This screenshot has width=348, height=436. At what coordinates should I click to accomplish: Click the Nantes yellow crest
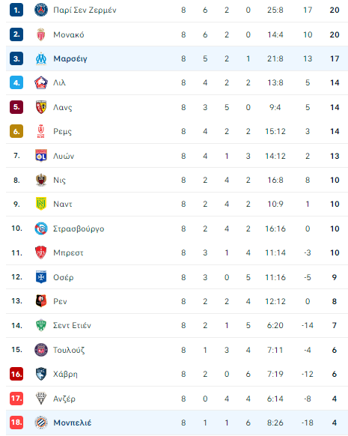click(x=41, y=204)
